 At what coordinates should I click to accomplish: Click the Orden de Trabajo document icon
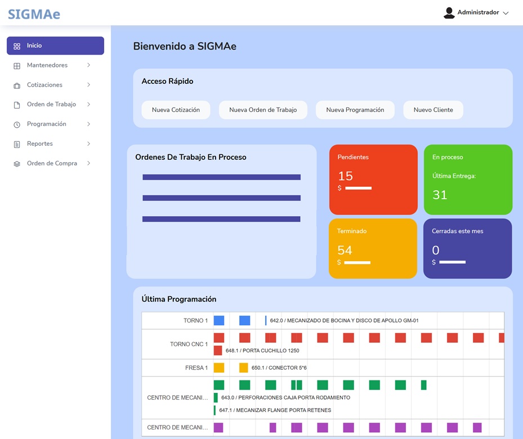coord(17,105)
